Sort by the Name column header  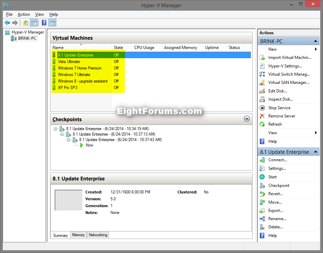81,48
